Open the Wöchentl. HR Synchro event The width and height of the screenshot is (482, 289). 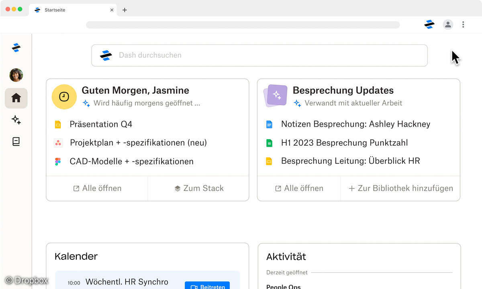[x=127, y=282]
